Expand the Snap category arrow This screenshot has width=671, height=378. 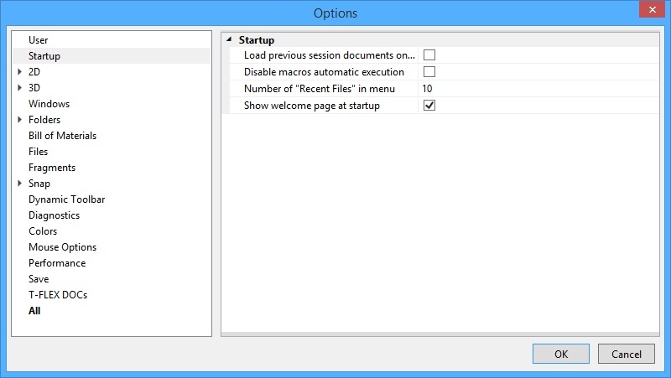(x=19, y=184)
